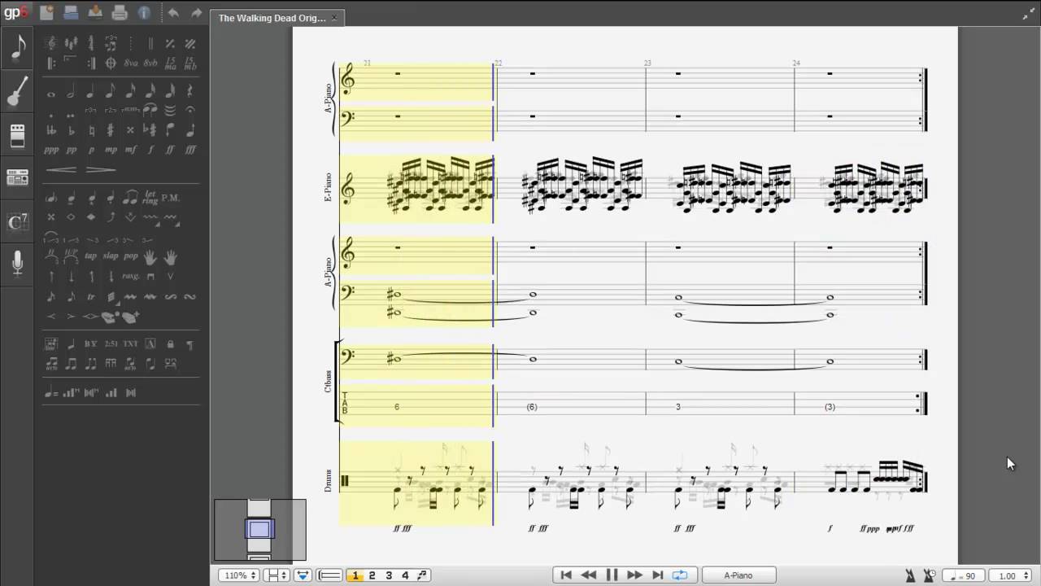Enable multi-voice edit button

pos(422,575)
